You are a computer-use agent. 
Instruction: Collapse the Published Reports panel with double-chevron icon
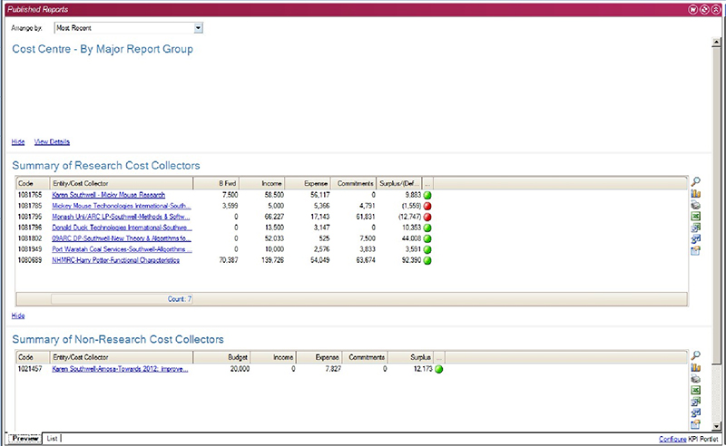(x=716, y=8)
